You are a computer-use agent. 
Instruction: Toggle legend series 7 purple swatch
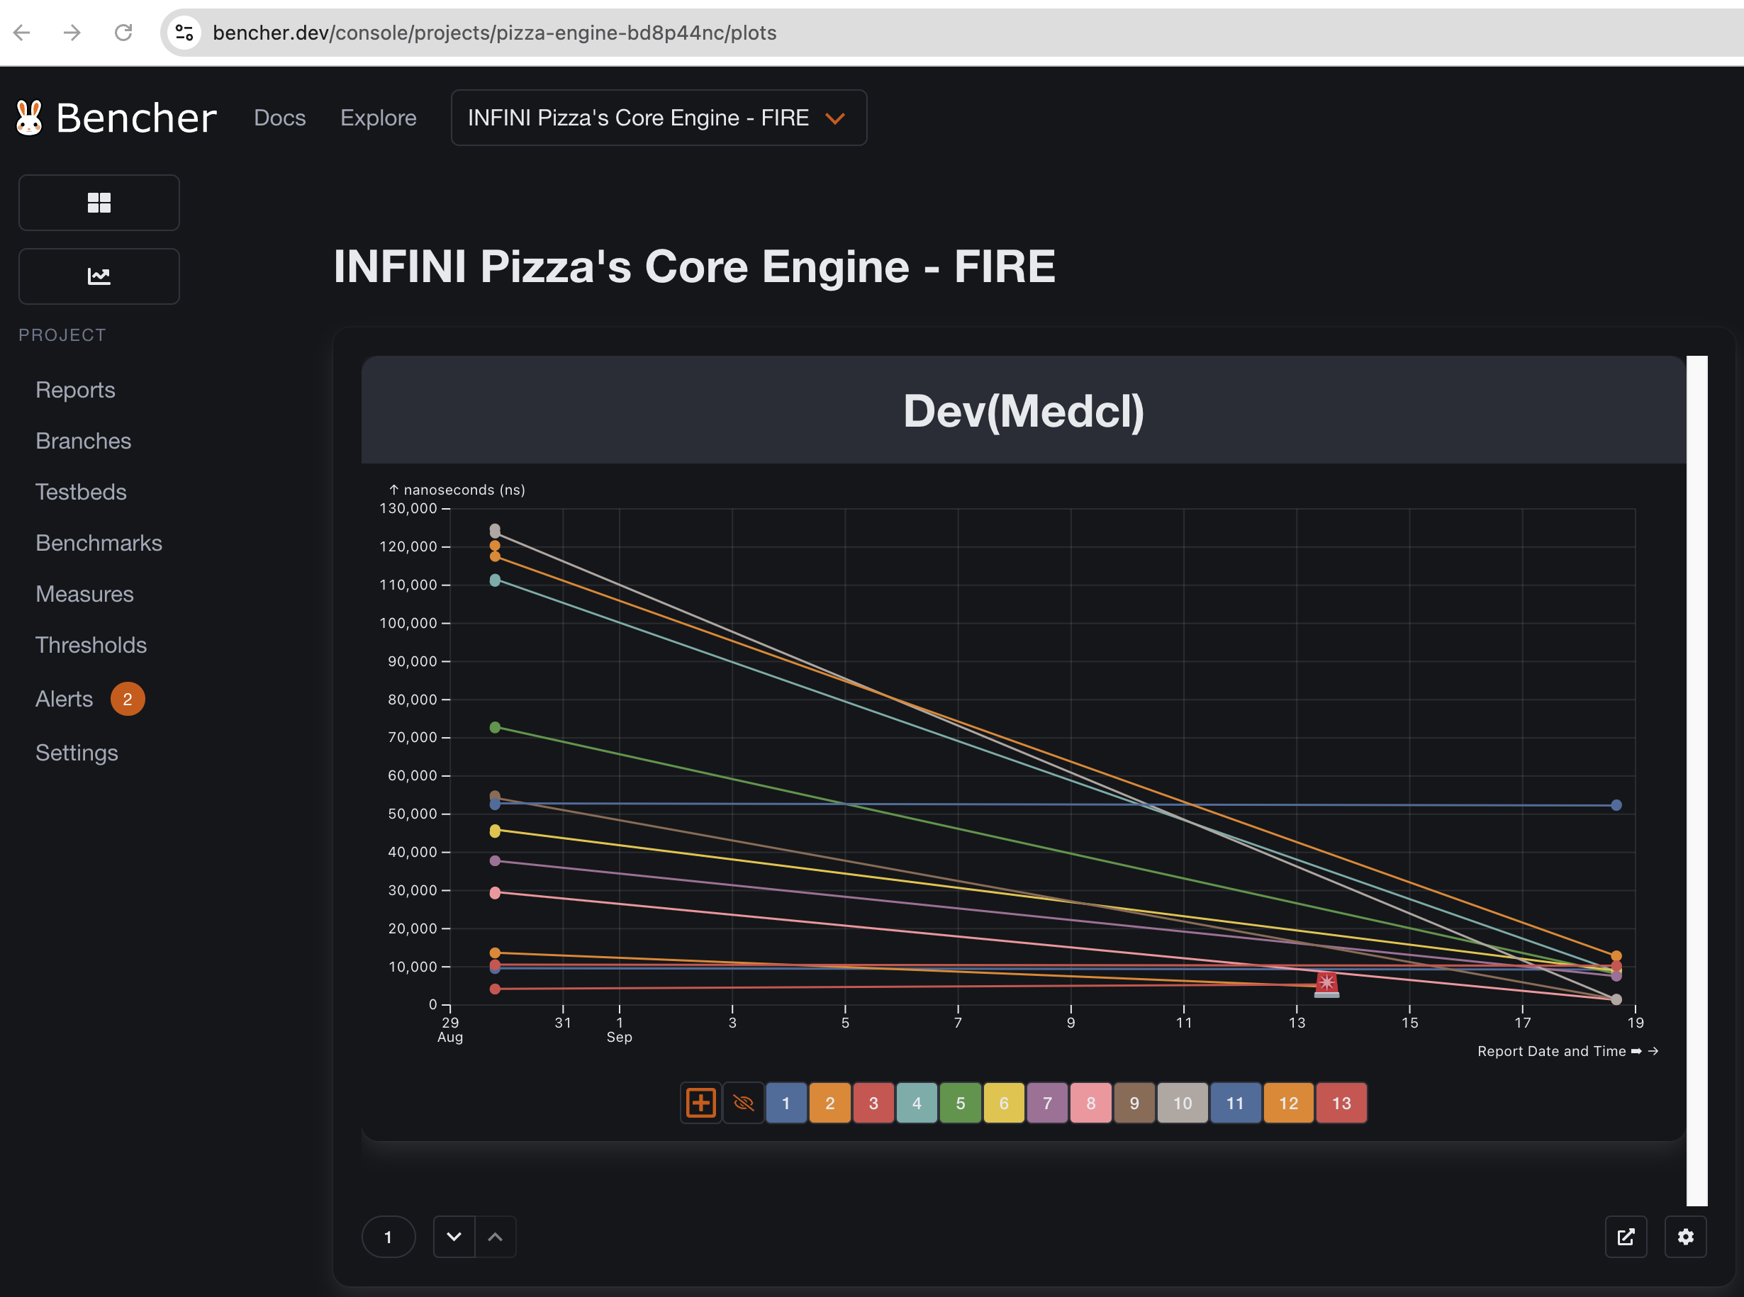coord(1048,1103)
